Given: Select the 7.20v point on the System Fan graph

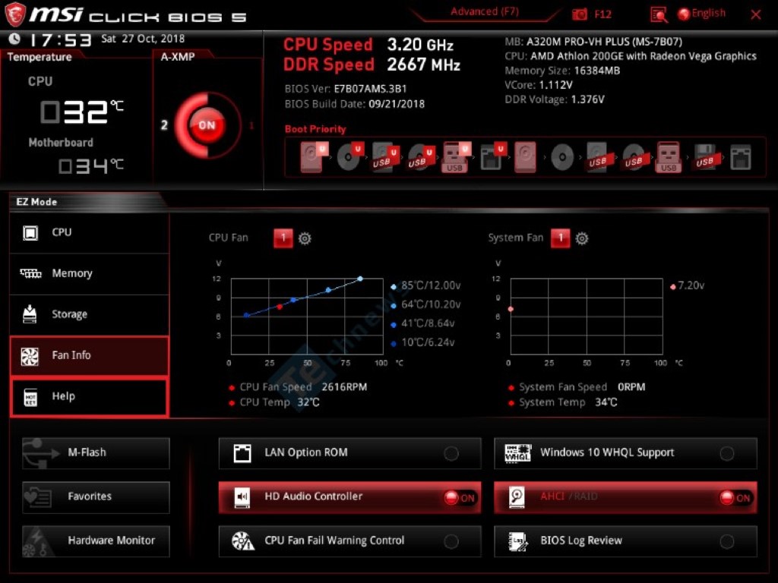Looking at the screenshot, I should click(511, 310).
